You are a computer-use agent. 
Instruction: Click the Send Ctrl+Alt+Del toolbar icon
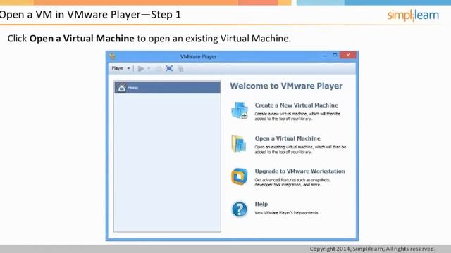159,69
